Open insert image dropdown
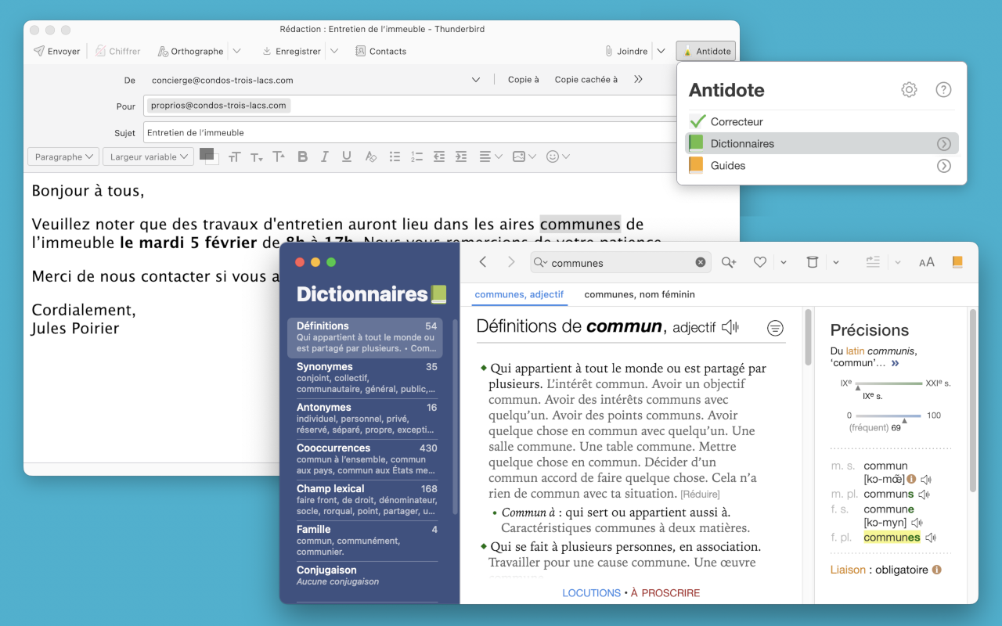 pos(524,156)
